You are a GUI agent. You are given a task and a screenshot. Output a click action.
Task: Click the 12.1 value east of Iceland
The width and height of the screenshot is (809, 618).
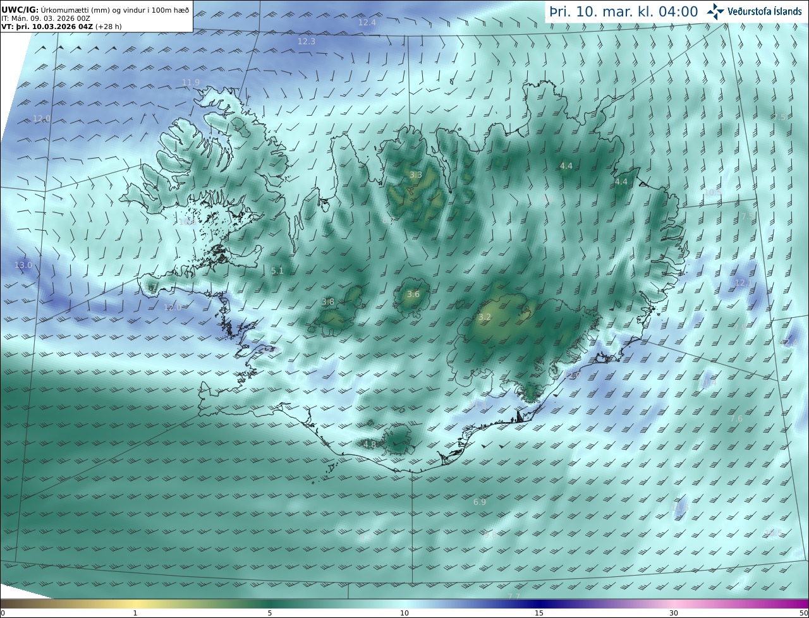(743, 282)
